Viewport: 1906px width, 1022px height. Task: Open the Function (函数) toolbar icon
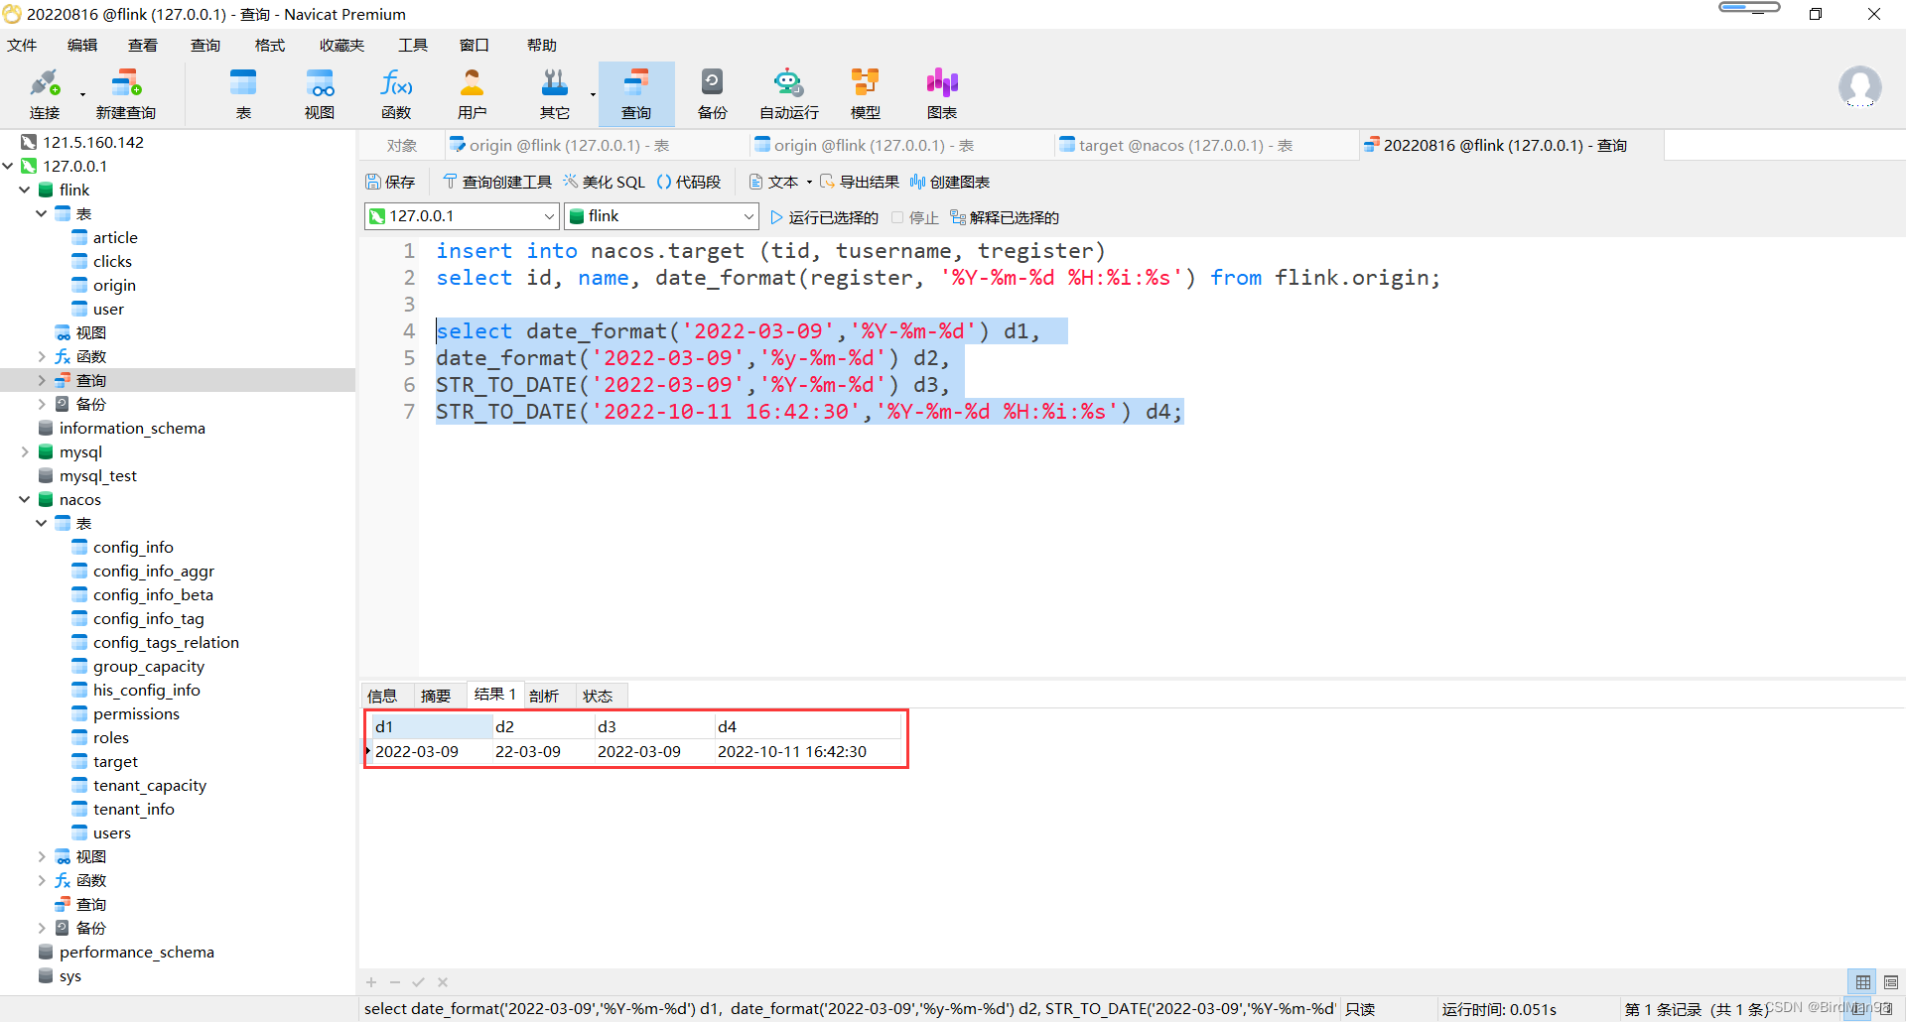(x=396, y=94)
